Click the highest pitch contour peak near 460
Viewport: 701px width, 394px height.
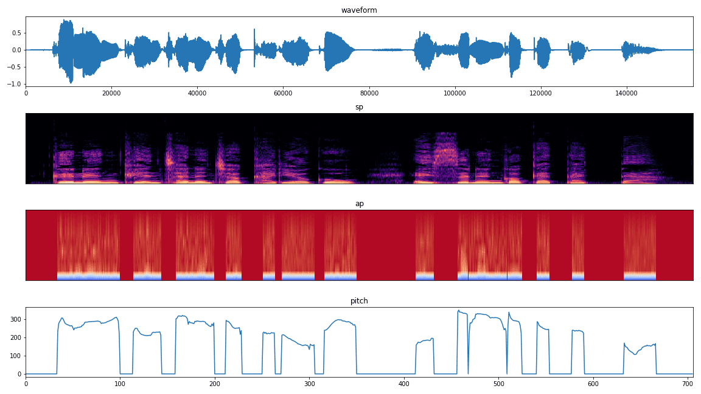pos(459,310)
